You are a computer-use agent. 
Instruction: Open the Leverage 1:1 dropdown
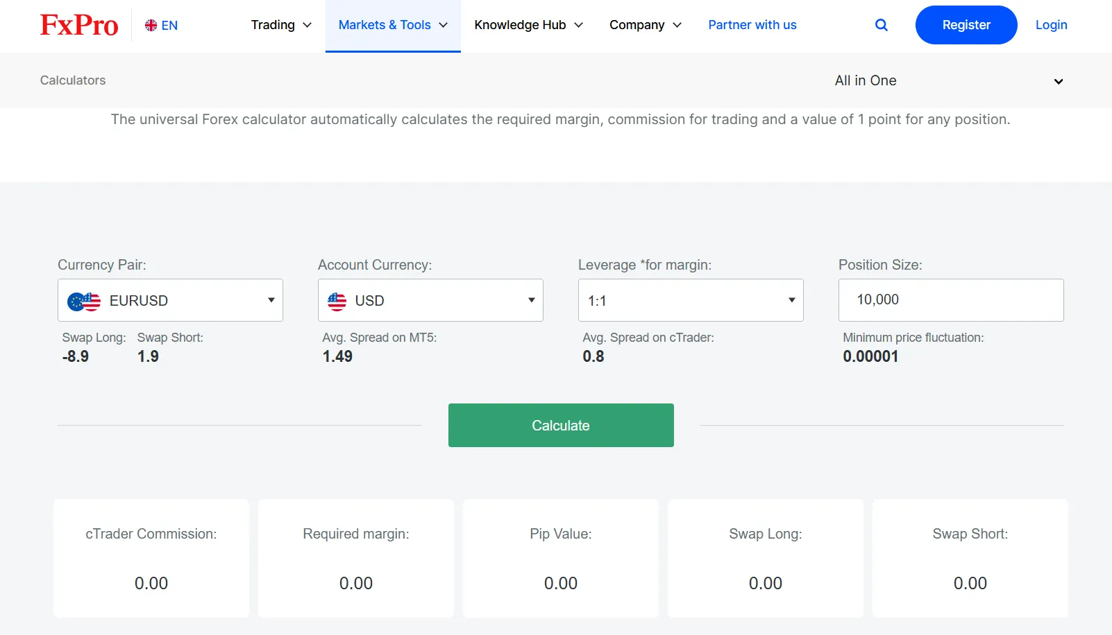[x=690, y=300]
